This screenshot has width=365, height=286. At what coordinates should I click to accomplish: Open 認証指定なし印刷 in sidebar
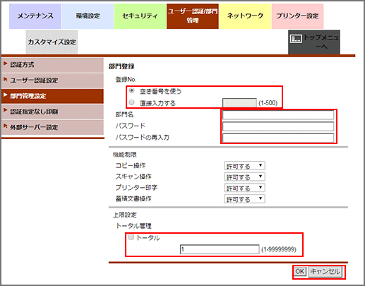coord(52,112)
